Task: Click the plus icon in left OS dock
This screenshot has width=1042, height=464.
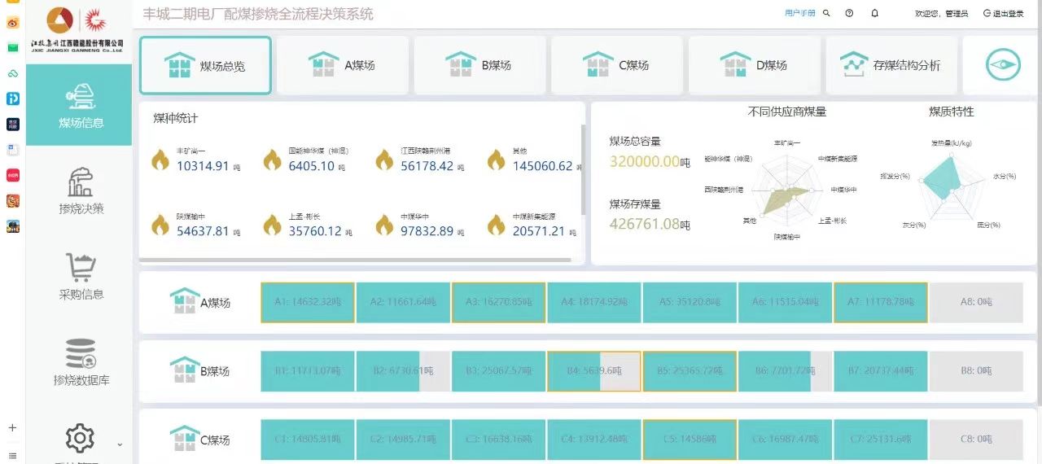Action: 12,427
